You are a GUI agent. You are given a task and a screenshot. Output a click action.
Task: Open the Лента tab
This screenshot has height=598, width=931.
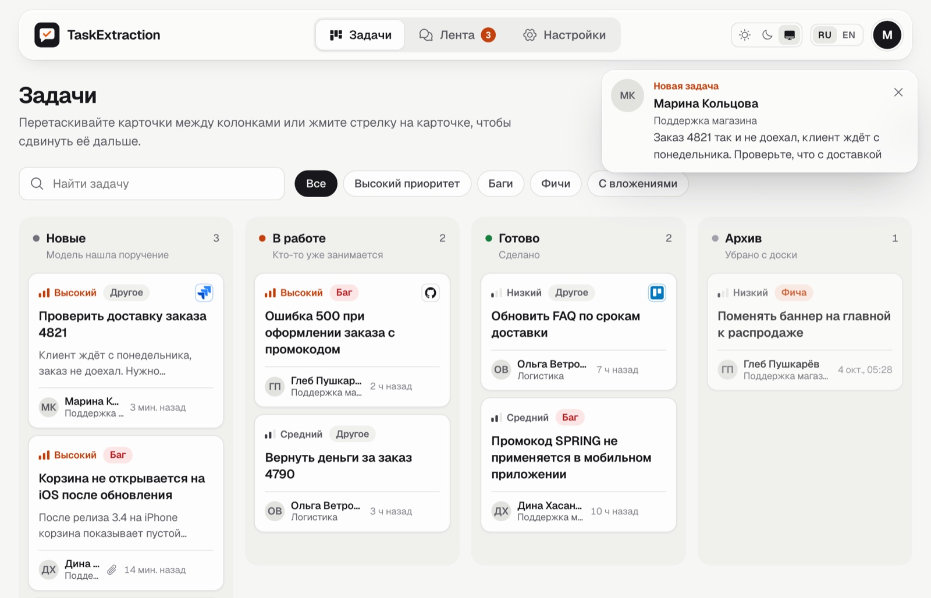click(457, 35)
